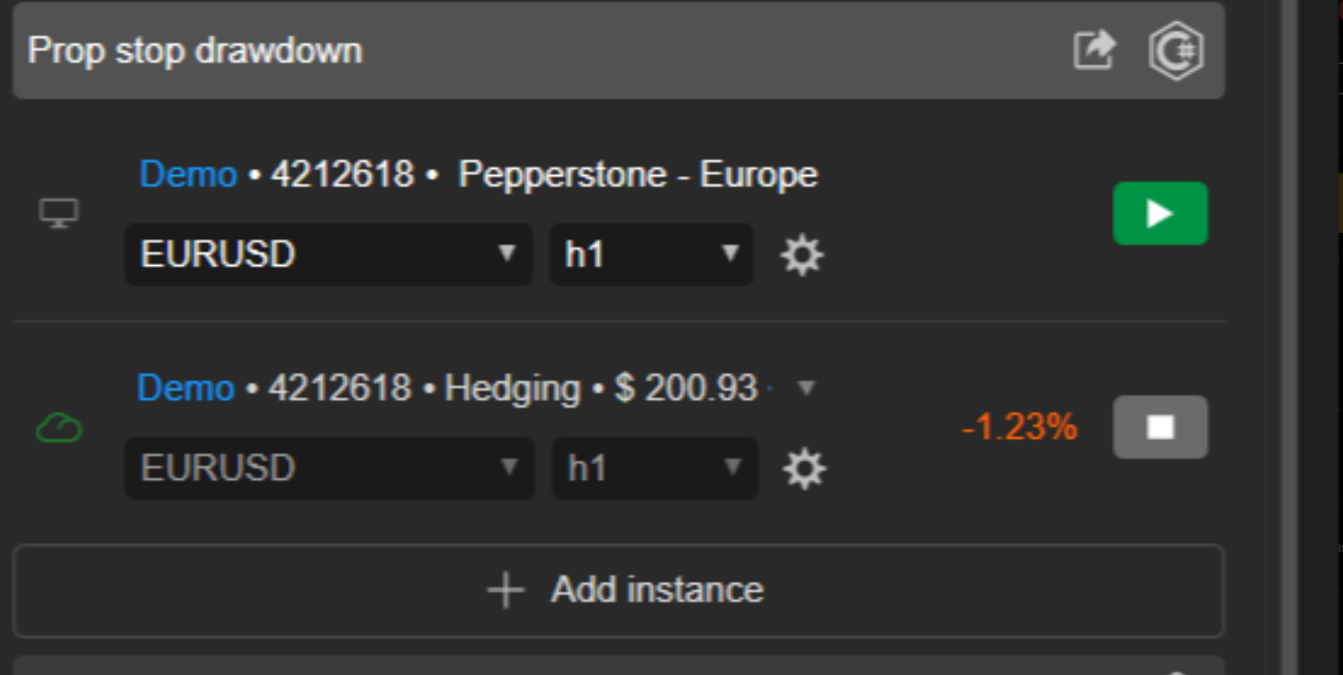Click the share icon on Prop stop drawdown header

[x=1095, y=50]
